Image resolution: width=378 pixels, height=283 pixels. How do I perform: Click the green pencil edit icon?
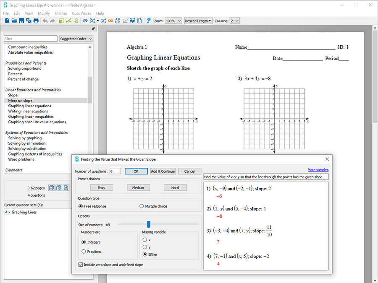[69, 21]
